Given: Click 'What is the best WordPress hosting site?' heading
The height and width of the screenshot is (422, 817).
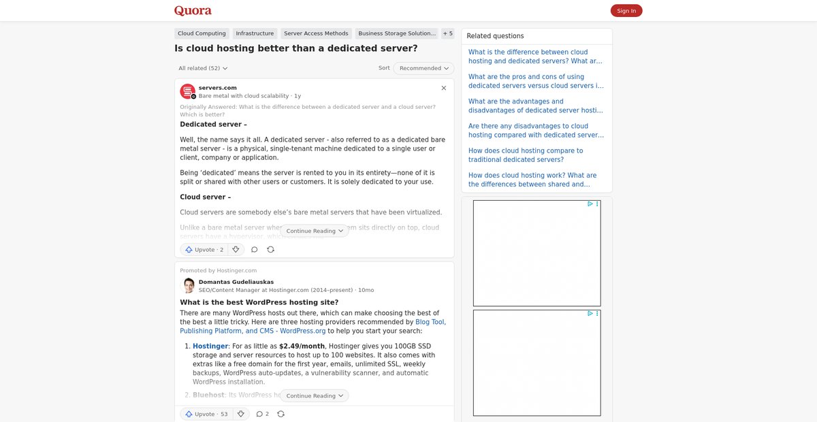Looking at the screenshot, I should 259,302.
